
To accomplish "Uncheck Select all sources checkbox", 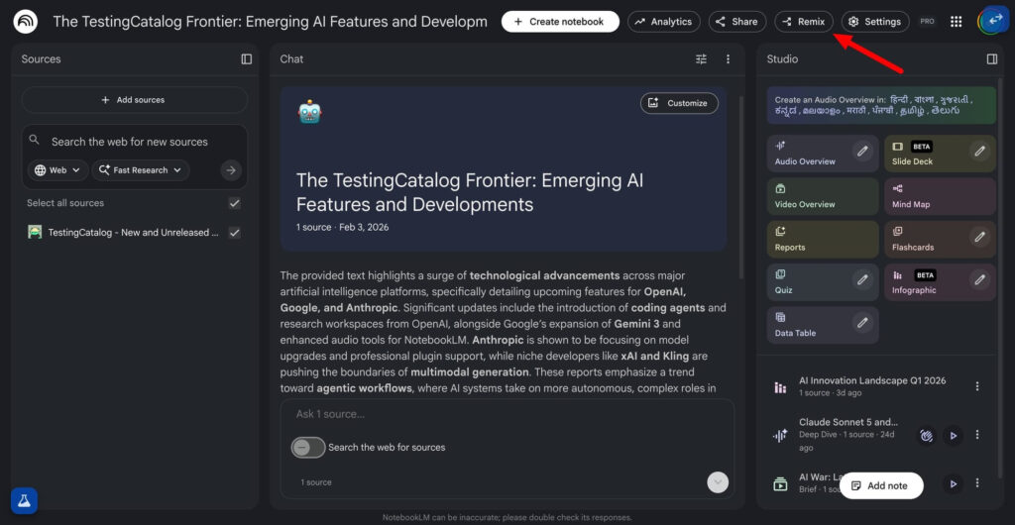I will pos(235,203).
